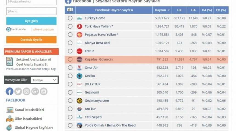Sort by the HK column header
Viewport: 236px width, 131px height.
click(179, 10)
